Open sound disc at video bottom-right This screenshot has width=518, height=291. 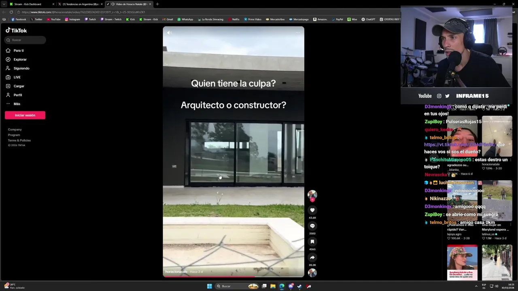pos(312,273)
